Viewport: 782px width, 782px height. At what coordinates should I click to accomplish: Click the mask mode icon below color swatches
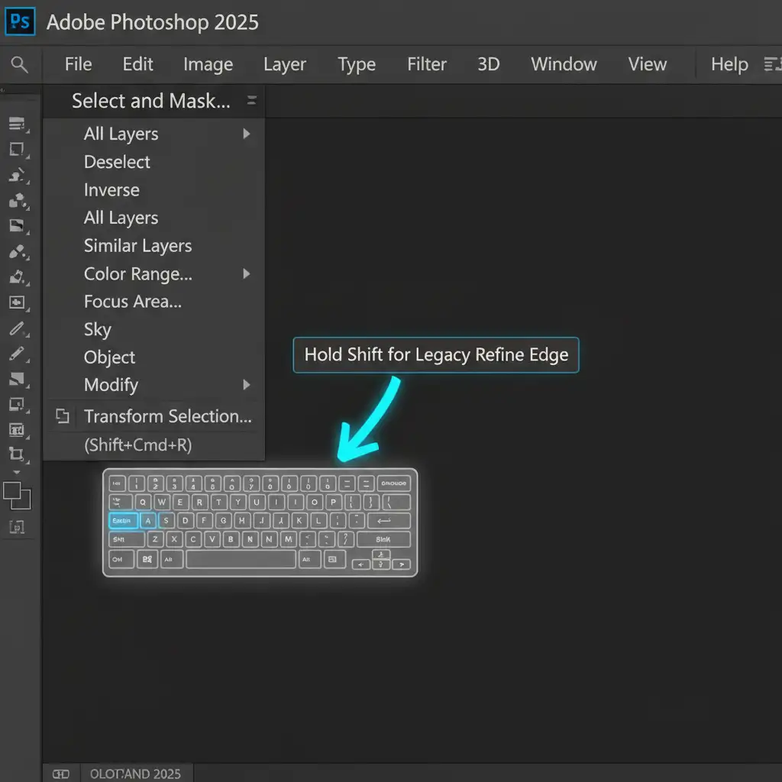[x=17, y=526]
